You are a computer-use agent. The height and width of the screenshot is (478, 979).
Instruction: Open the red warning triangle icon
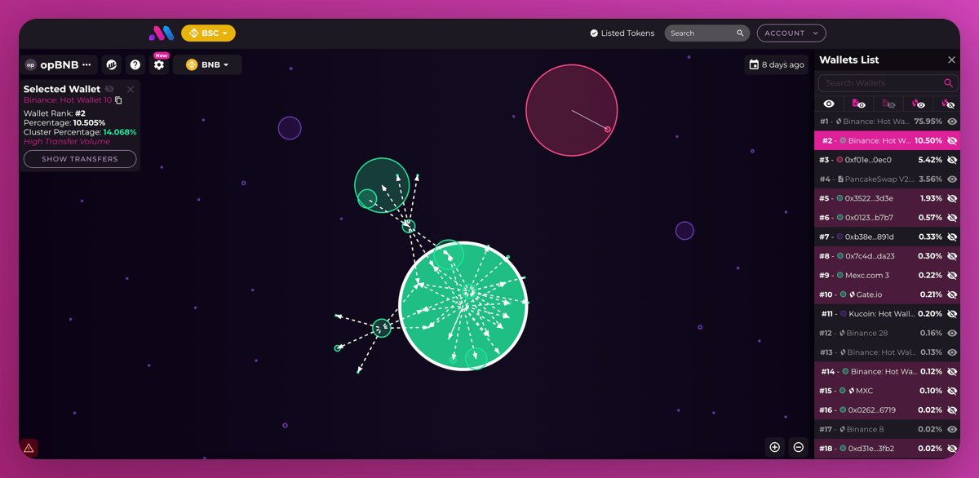29,448
